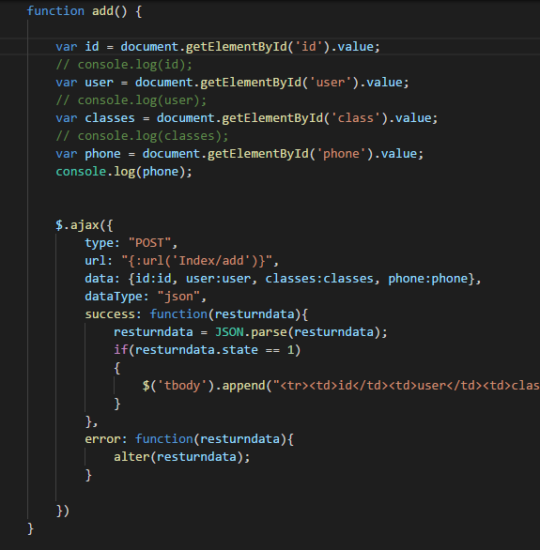Click the 'dataType: "json"' property
The width and height of the screenshot is (540, 550).
tap(146, 297)
